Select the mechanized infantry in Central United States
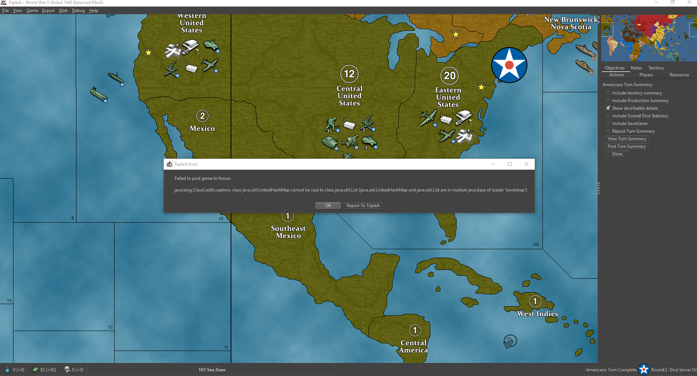The height and width of the screenshot is (376, 697). coord(369,142)
